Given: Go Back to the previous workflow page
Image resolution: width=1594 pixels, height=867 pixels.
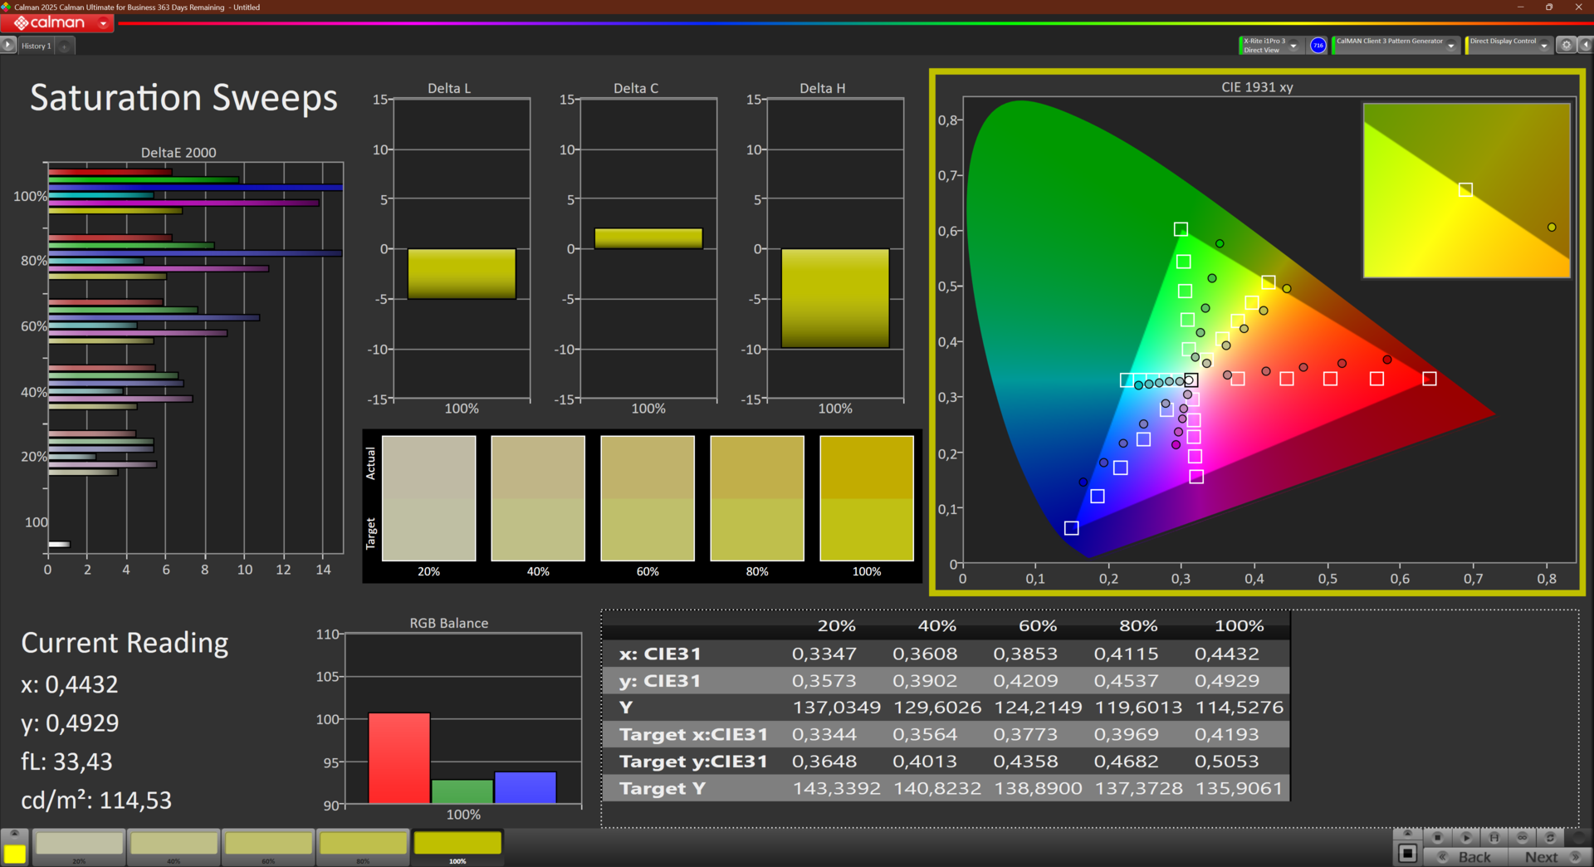Looking at the screenshot, I should [1465, 857].
